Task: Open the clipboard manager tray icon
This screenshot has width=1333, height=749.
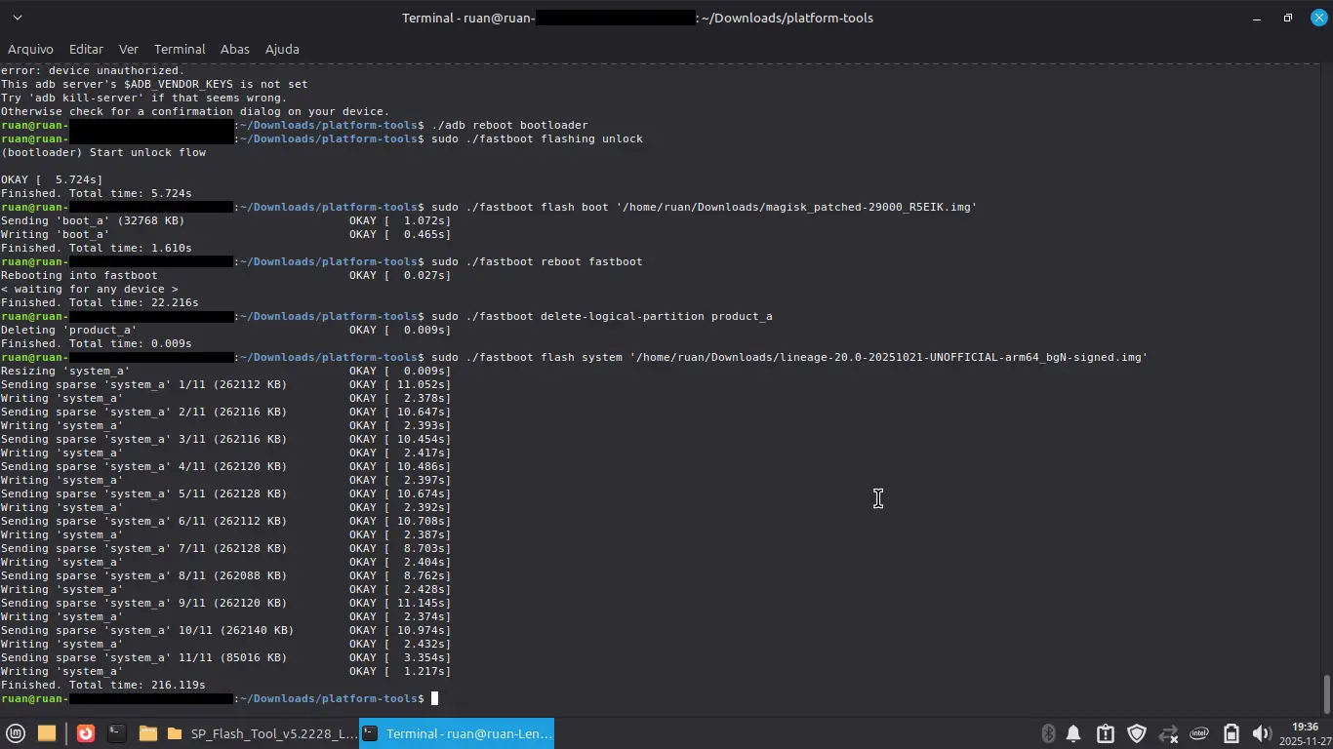Action: tap(1104, 733)
